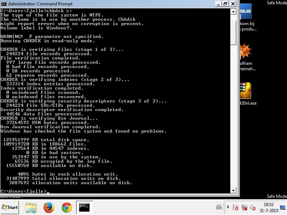The width and height of the screenshot is (287, 215).
Task: Click the Action Center flag tray icon
Action: click(x=236, y=207)
